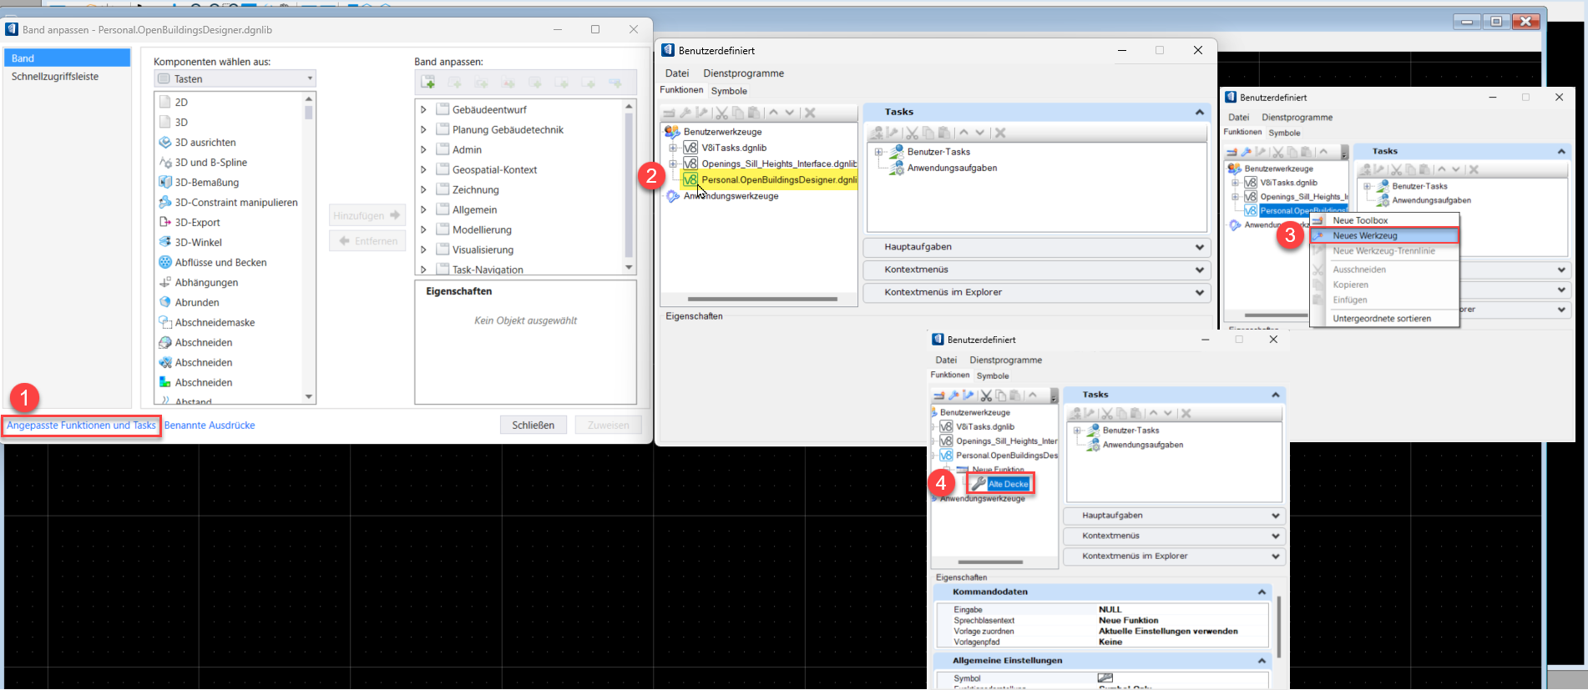
Task: Click New Task icon in middle window Tasks toolbar
Action: [877, 133]
